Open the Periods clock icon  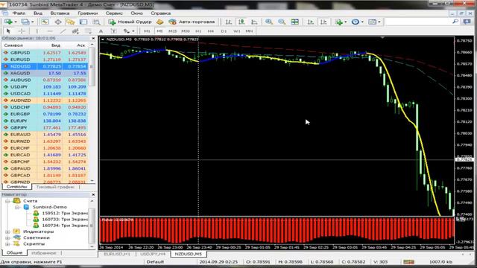(355, 22)
